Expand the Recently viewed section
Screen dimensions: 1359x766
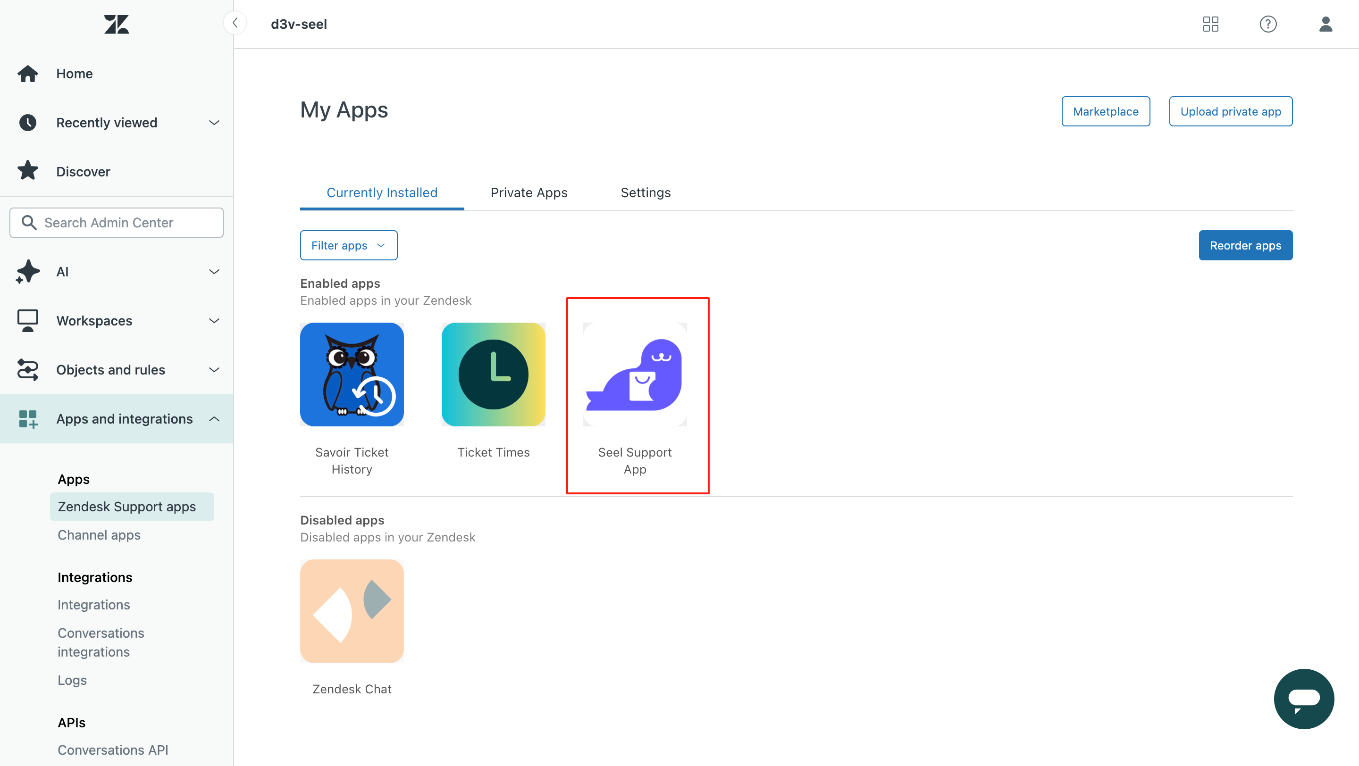point(214,123)
